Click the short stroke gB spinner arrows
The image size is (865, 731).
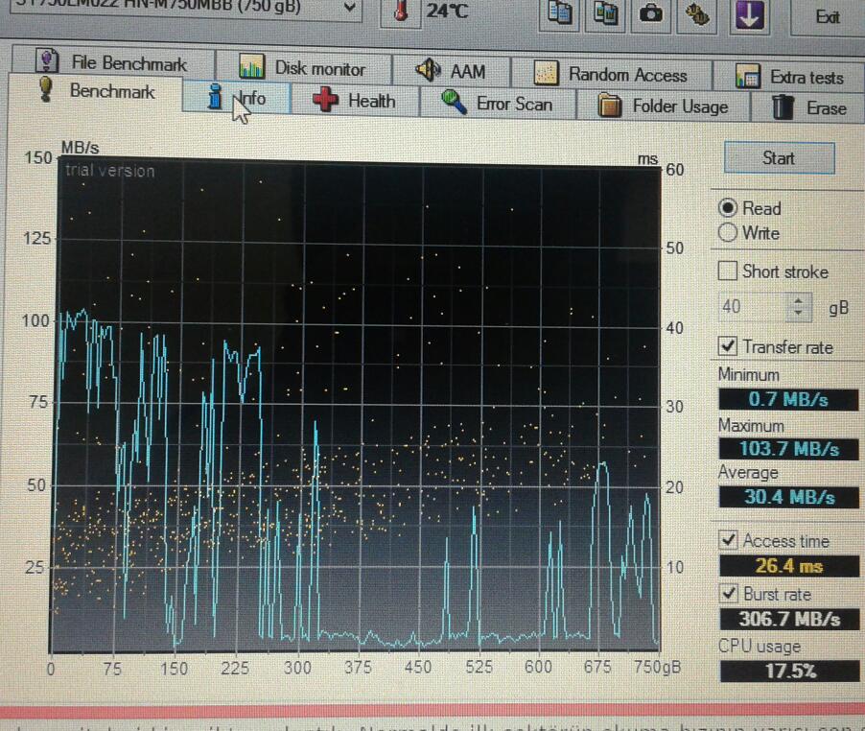pyautogui.click(x=798, y=308)
